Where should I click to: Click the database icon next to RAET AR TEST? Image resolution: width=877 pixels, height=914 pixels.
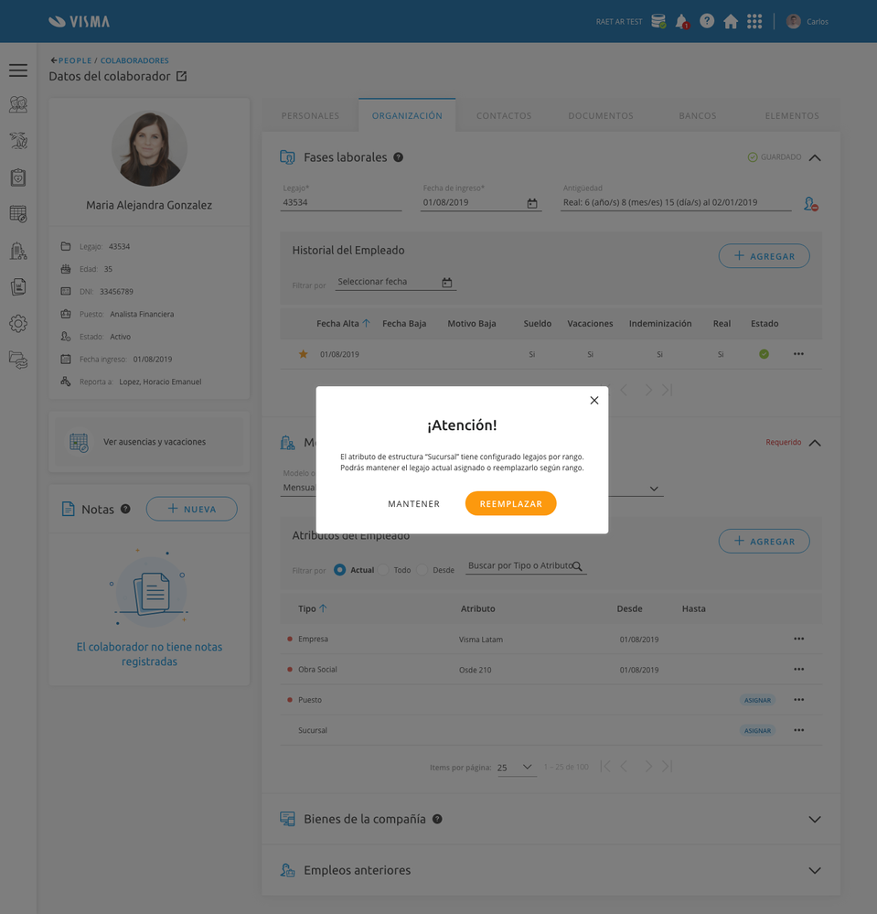658,22
